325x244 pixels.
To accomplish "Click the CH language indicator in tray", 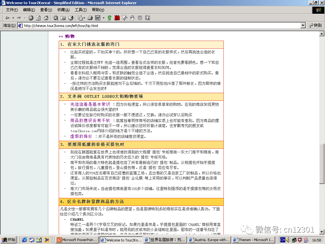I will (282, 240).
